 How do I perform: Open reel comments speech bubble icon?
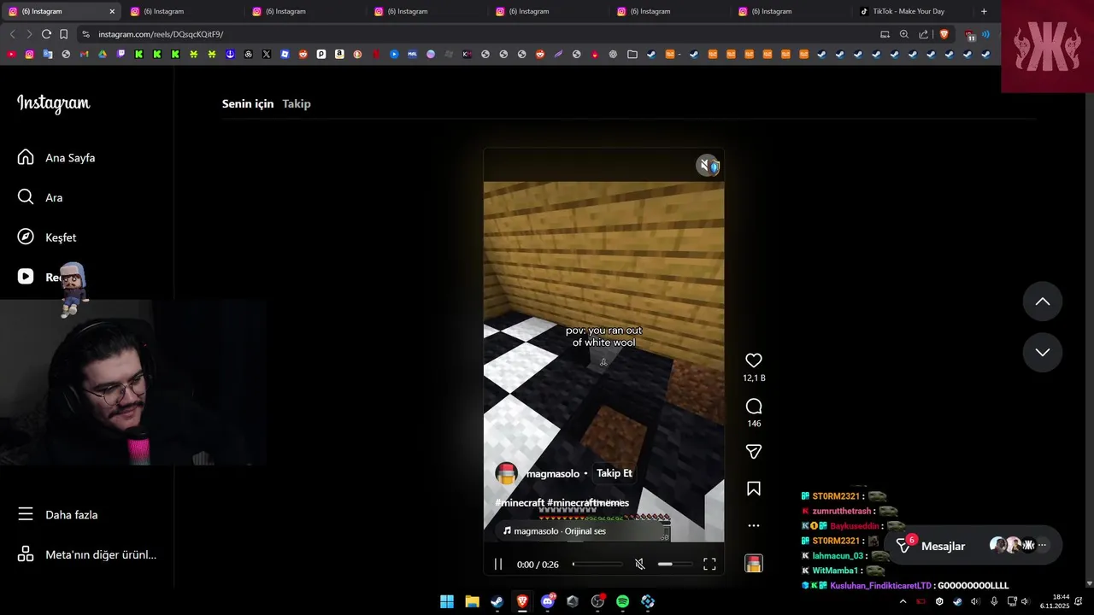click(753, 406)
